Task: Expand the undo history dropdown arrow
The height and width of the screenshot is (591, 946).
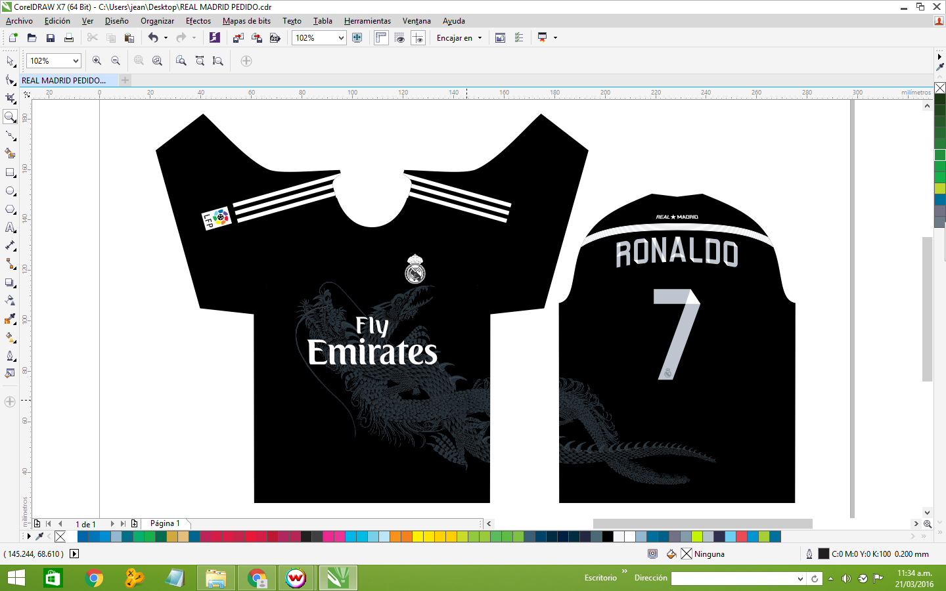Action: (166, 38)
